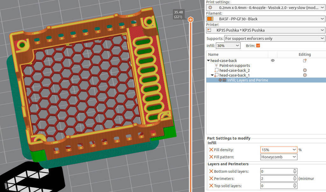Open settings gear for head-case-back_2
The height and width of the screenshot is (192, 326).
(x=305, y=70)
